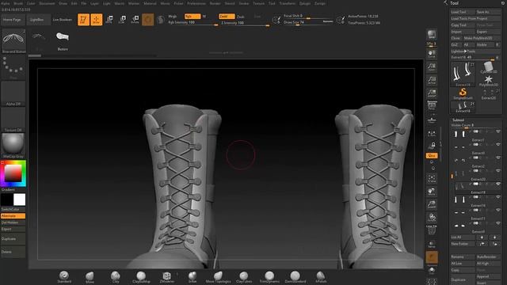Select the ZModeler brush

pyautogui.click(x=167, y=276)
